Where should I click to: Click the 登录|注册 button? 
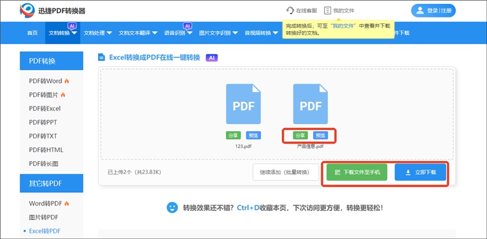tap(433, 10)
